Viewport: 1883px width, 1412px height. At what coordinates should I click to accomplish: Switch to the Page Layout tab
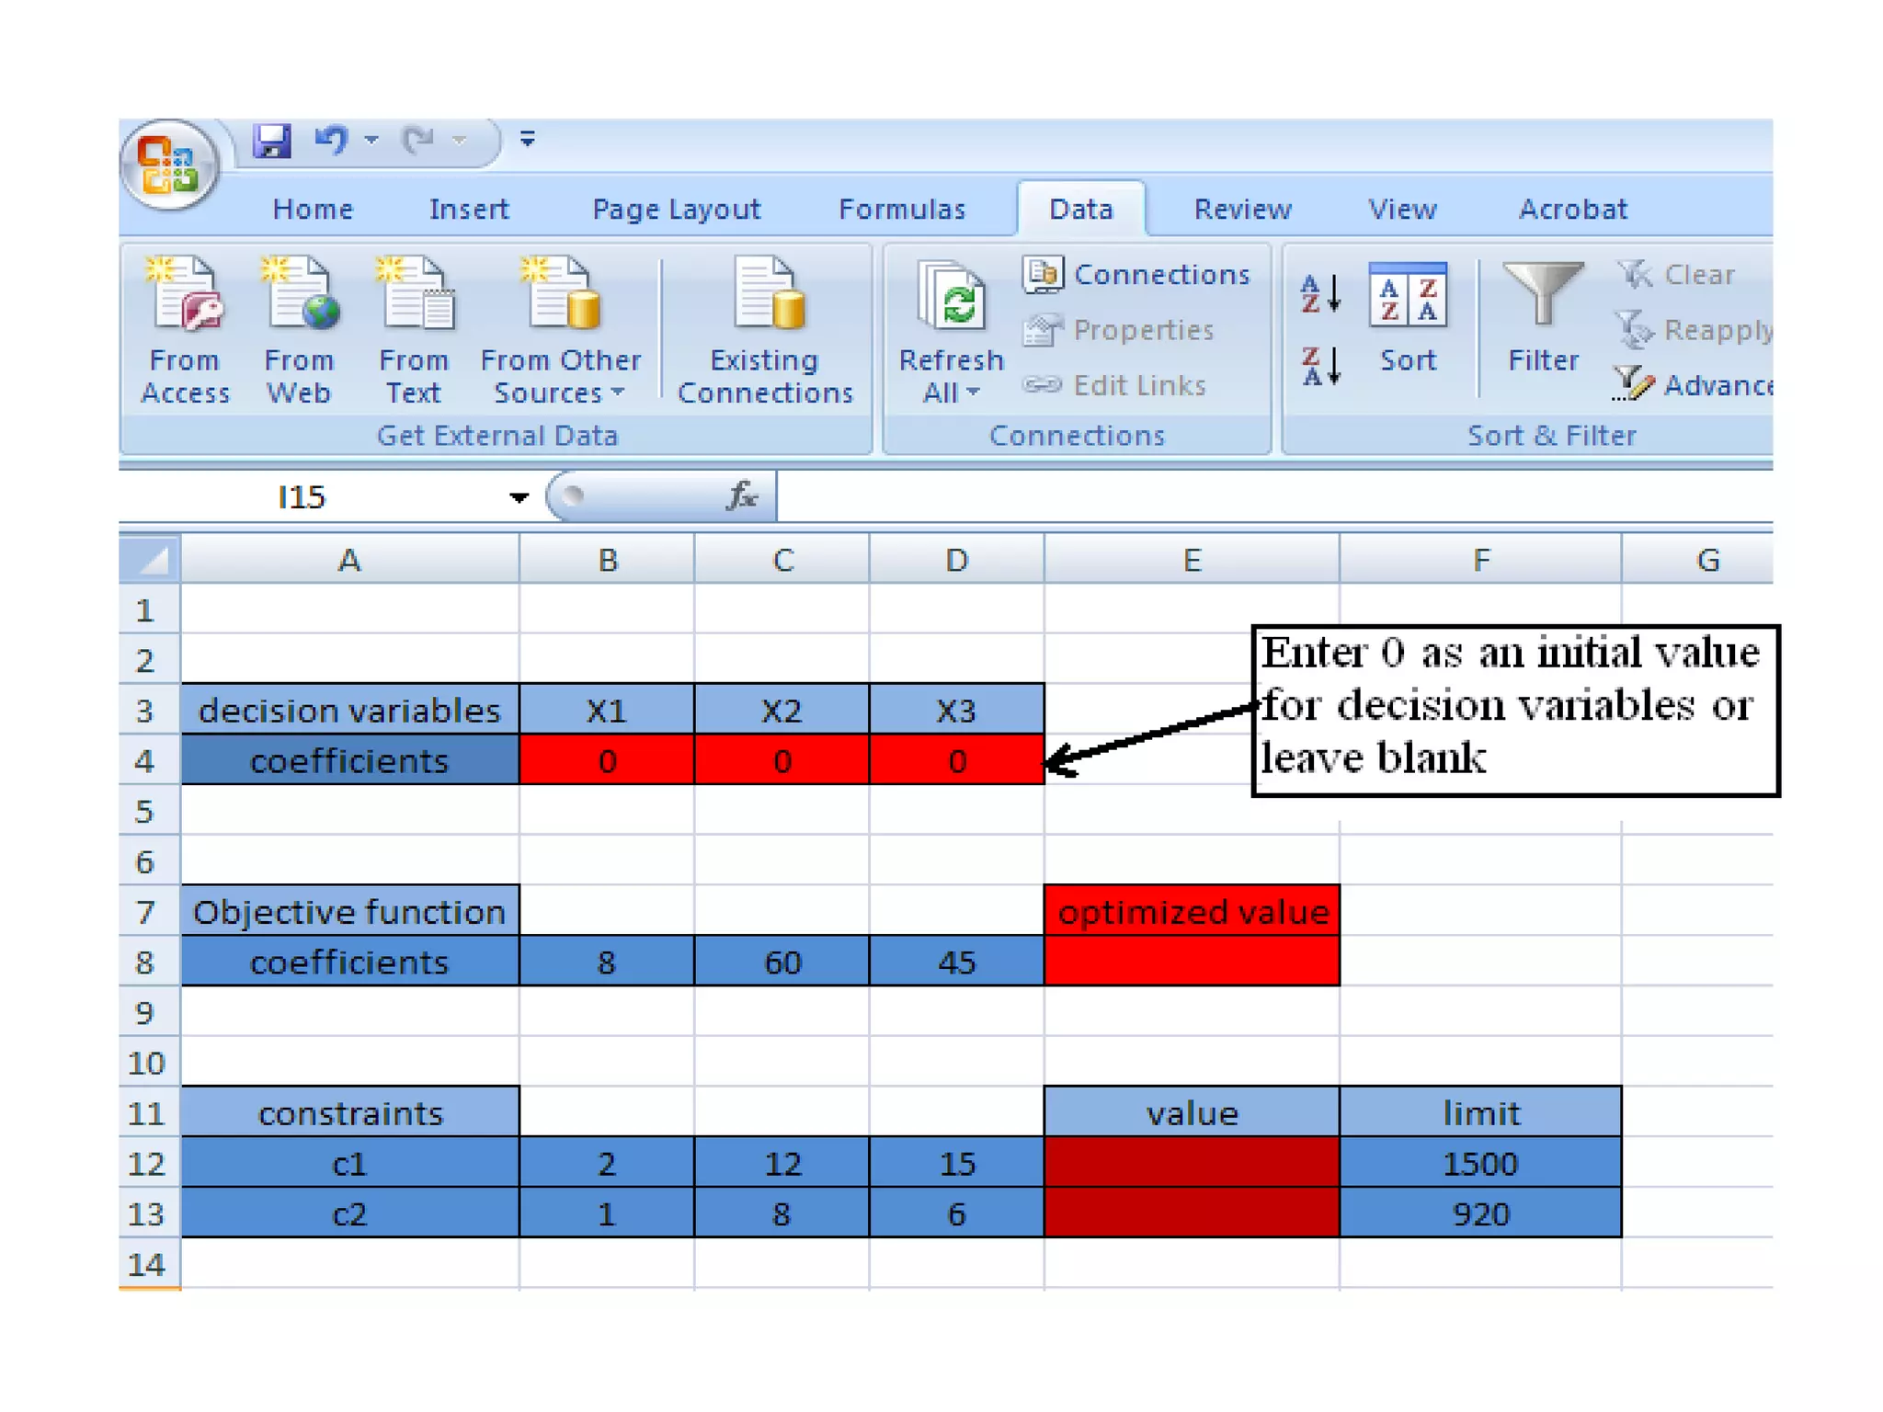point(676,210)
